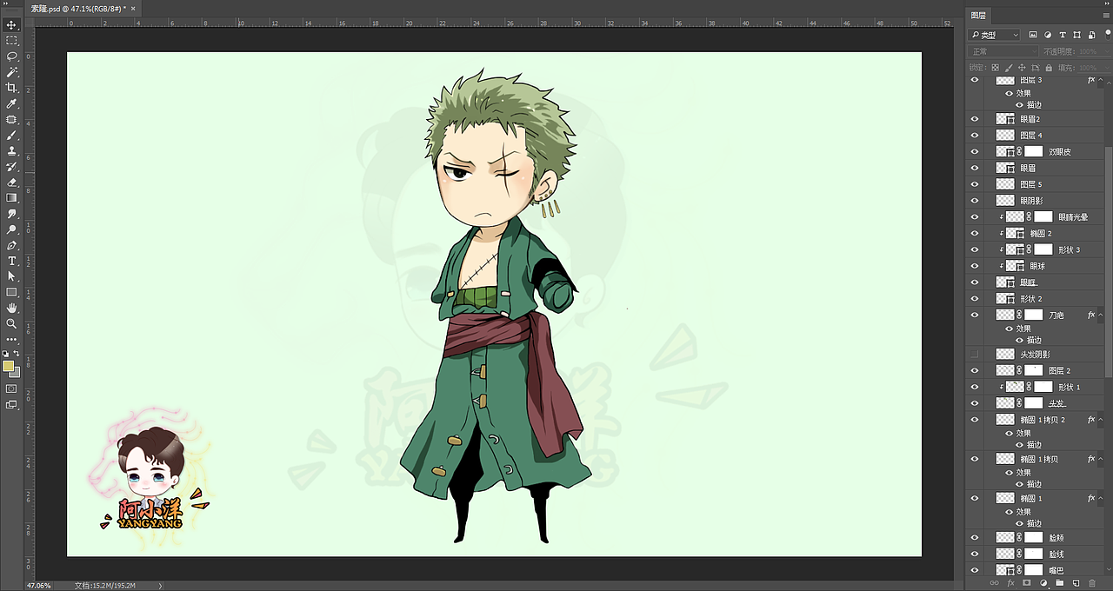Change the screen mode
This screenshot has width=1113, height=591.
click(x=11, y=404)
